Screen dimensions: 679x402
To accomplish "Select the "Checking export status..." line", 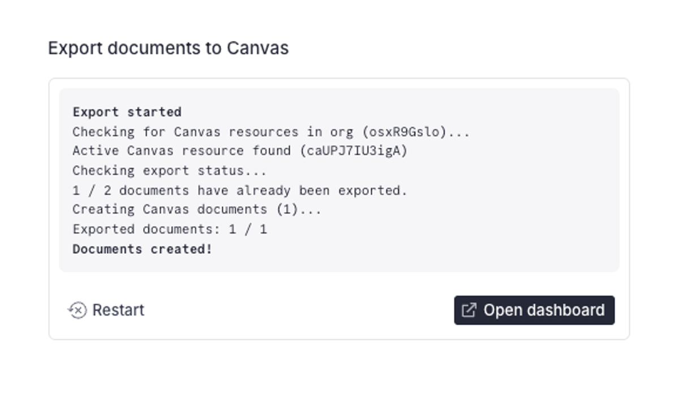I will (169, 171).
